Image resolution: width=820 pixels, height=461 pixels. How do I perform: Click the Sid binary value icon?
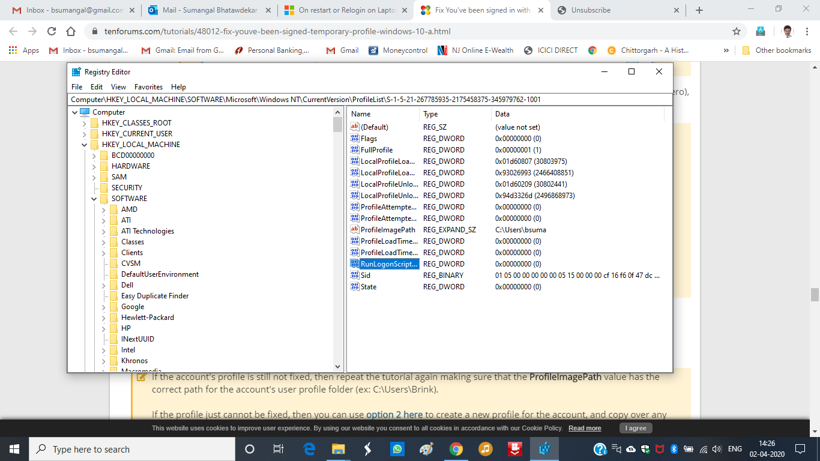coord(355,276)
